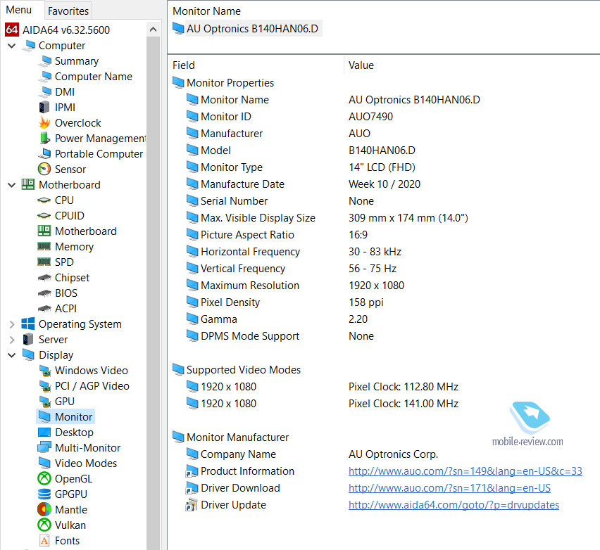This screenshot has width=600, height=550.
Task: Click the Driver Update icon
Action: (192, 505)
